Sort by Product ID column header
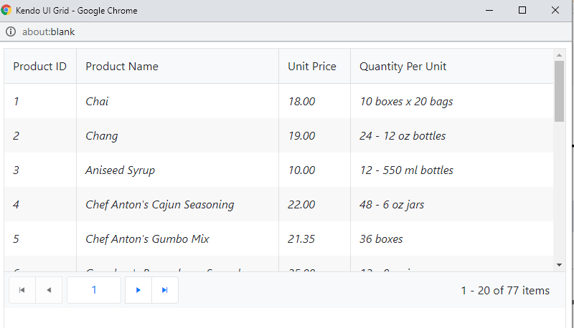This screenshot has width=574, height=328. pos(40,66)
